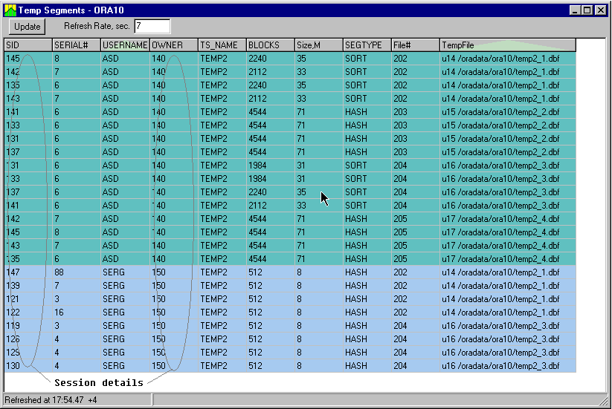Screen dimensions: 612x409
Task: Click the USERNAME column header
Action: pyautogui.click(x=125, y=45)
